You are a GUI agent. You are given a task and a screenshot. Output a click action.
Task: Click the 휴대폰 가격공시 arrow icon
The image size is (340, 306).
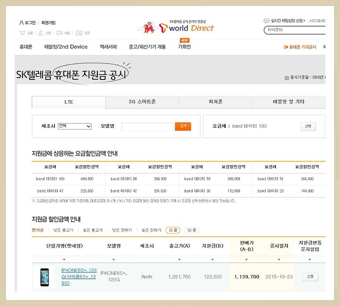pyautogui.click(x=286, y=47)
